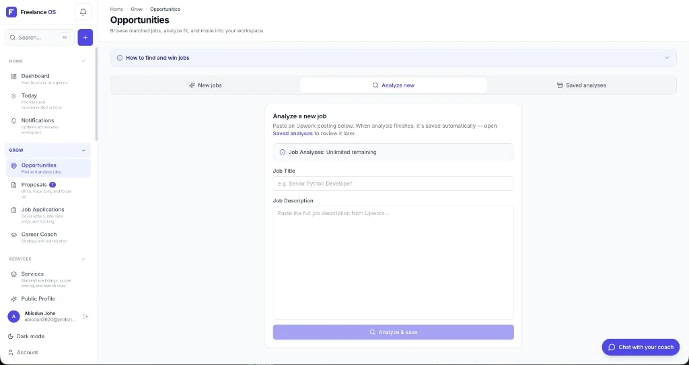Open Dashboard in the sidebar
The image size is (689, 365).
pos(48,79)
